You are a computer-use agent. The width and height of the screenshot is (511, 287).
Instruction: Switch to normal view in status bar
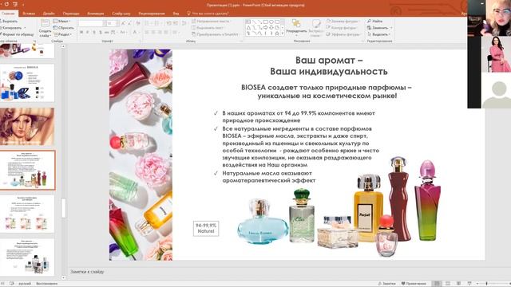[437, 284]
